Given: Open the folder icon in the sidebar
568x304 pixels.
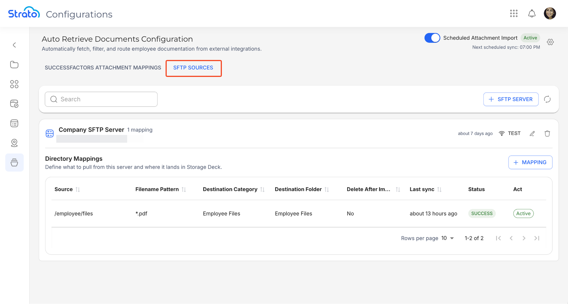Looking at the screenshot, I should [14, 65].
